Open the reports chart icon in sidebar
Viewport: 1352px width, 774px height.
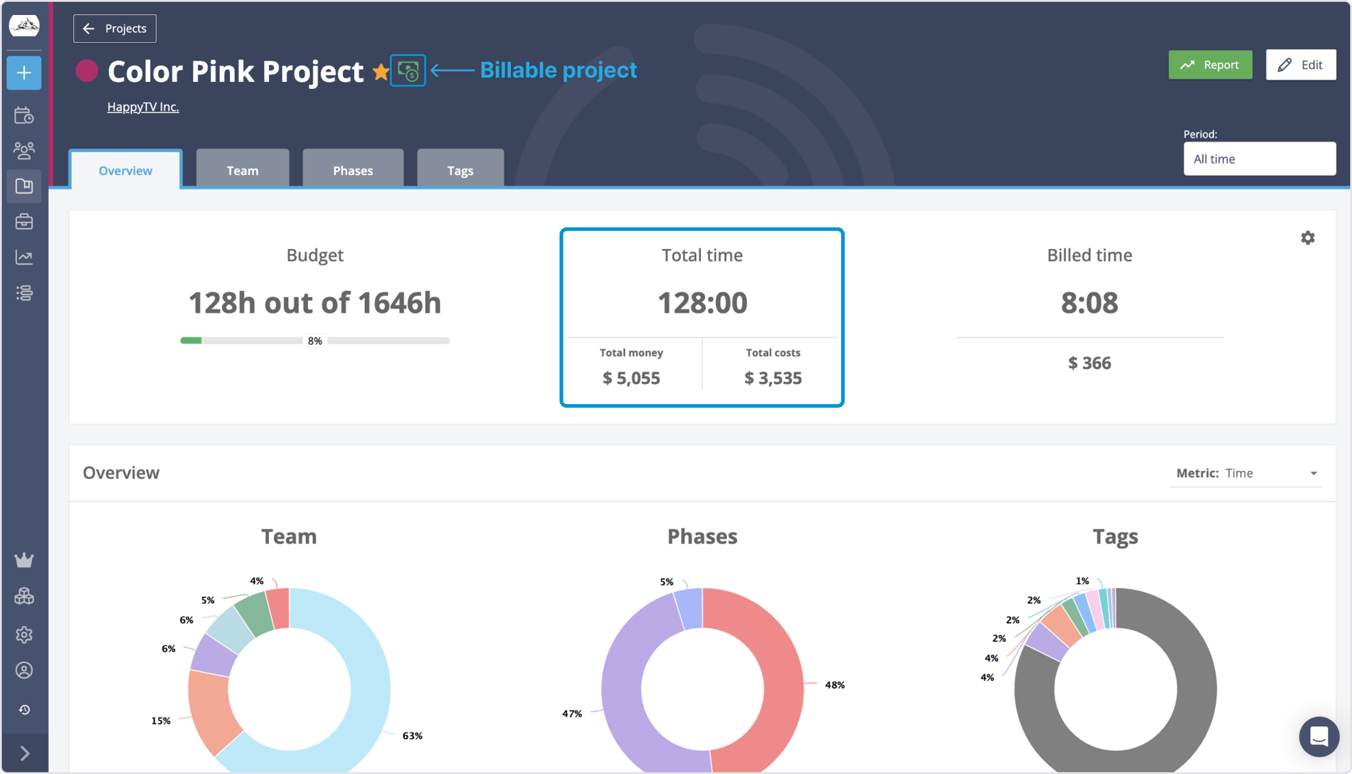tap(24, 258)
